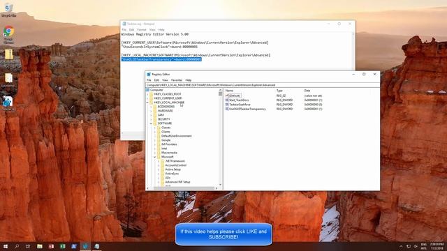
Task: Select the Start_TrackDocs value name
Action: (239, 100)
